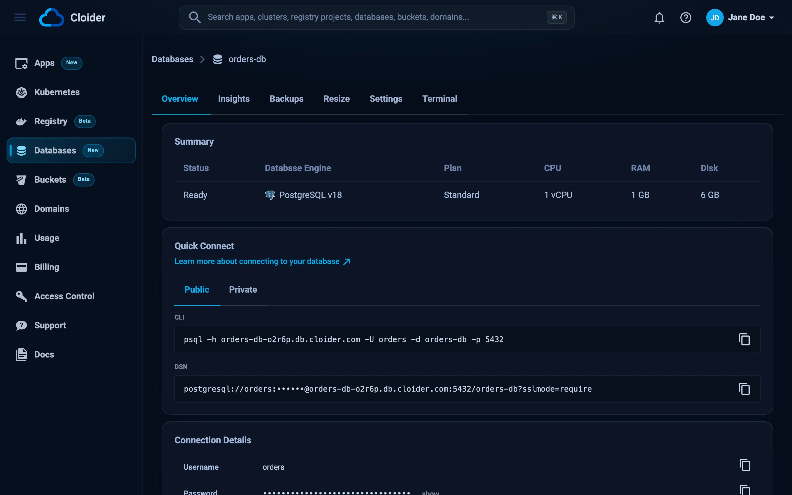
Task: Click the orders-db breadcrumb text
Action: [x=247, y=59]
